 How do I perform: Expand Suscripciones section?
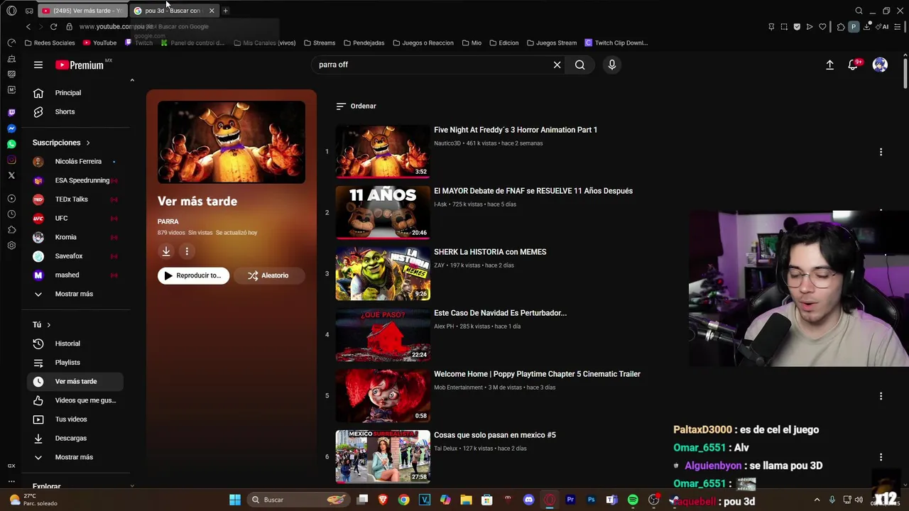61,143
